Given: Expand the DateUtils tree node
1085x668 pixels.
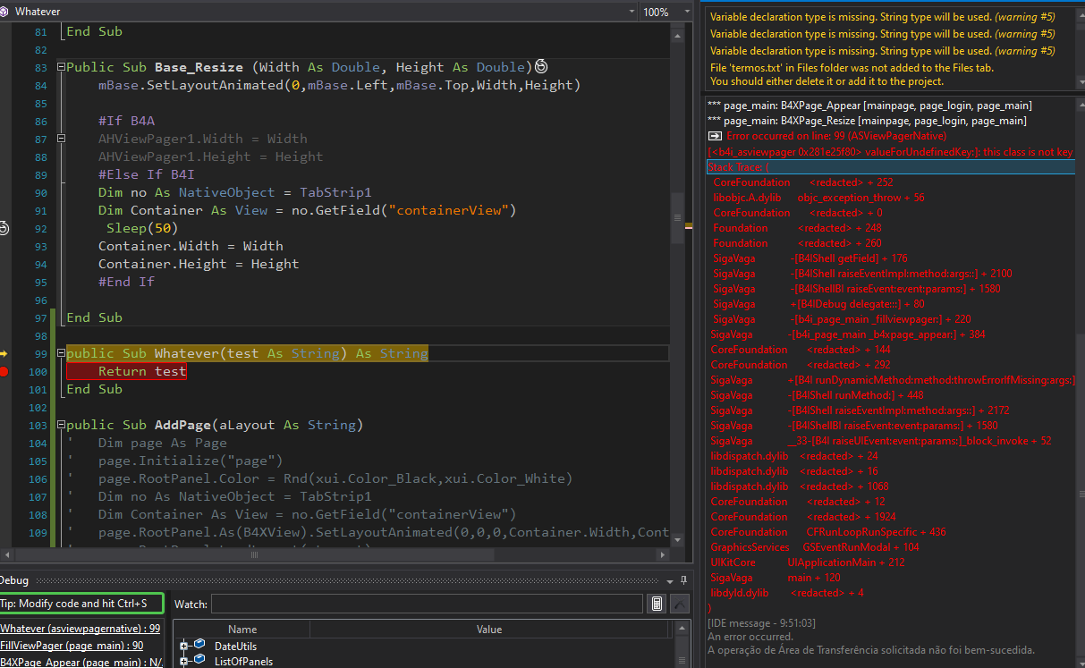Looking at the screenshot, I should [183, 647].
